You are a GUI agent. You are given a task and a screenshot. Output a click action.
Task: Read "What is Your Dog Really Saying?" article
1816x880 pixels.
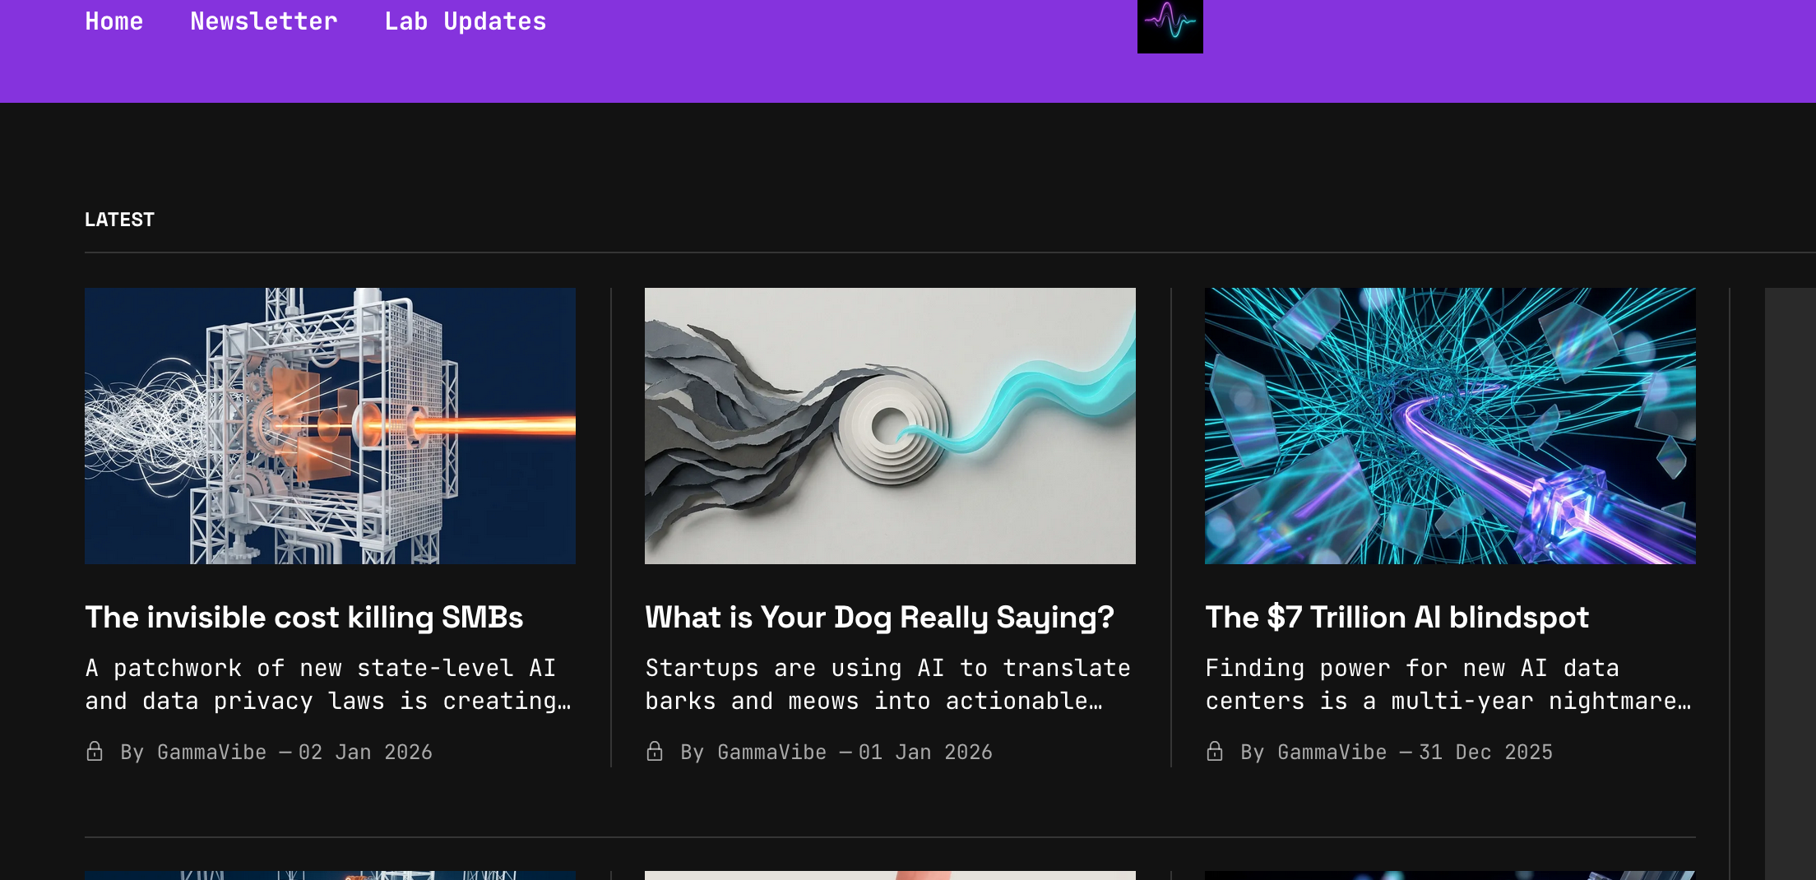coord(879,617)
